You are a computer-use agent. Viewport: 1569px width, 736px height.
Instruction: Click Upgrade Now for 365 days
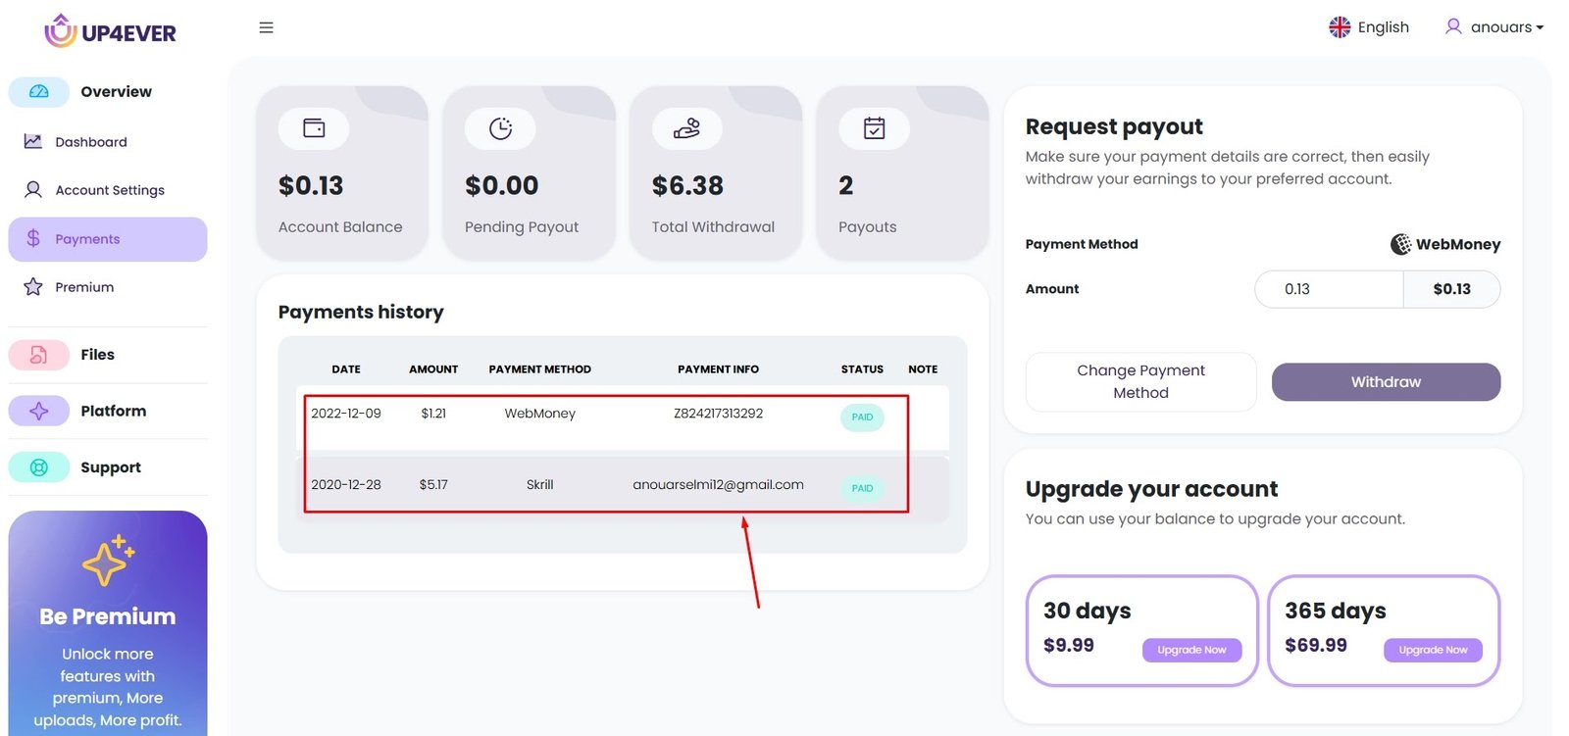[1433, 650]
